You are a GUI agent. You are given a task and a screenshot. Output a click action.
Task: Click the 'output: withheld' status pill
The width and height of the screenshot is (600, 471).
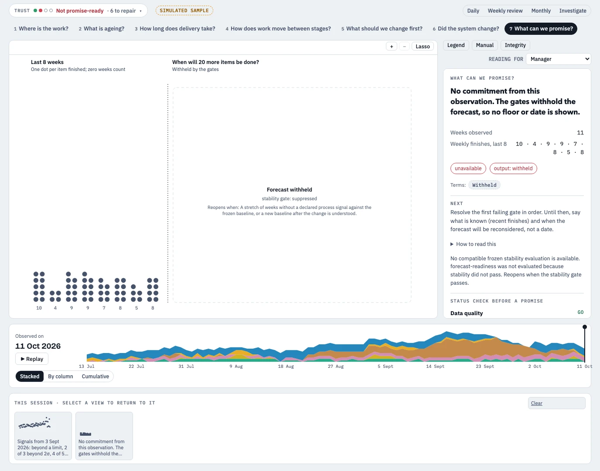[513, 168]
